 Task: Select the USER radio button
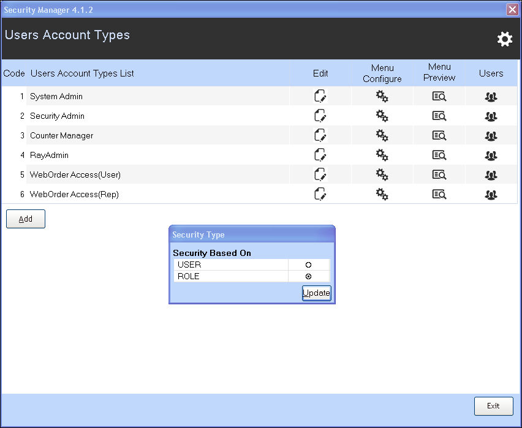pos(308,265)
